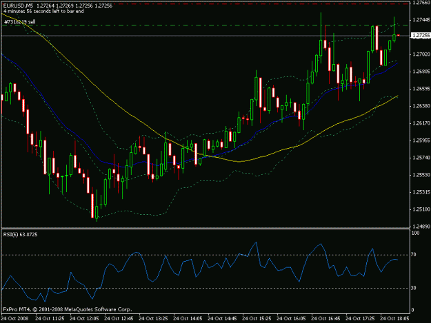Click the EURUSD,M5 chart title text
The width and height of the screenshot is (431, 323).
(x=18, y=6)
